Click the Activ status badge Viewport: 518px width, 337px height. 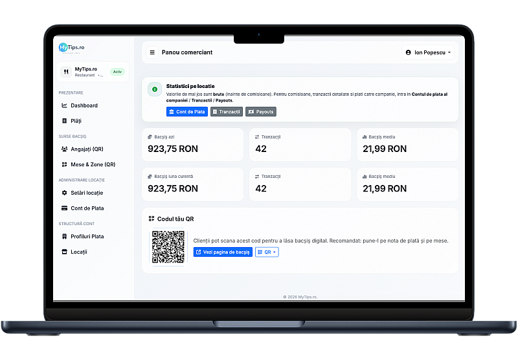click(x=117, y=72)
